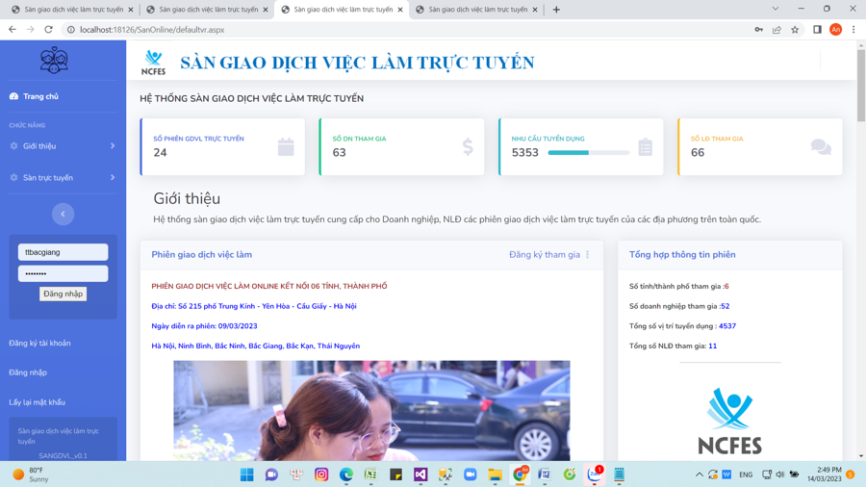Expand the Giới thiệu sidebar menu
Viewport: 866px width, 487px height.
[63, 145]
